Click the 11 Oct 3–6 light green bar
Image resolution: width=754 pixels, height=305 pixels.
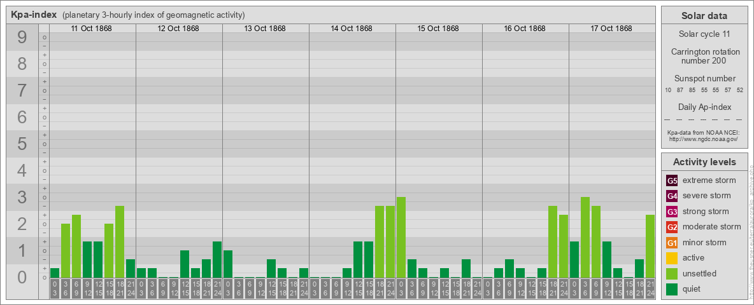click(66, 251)
